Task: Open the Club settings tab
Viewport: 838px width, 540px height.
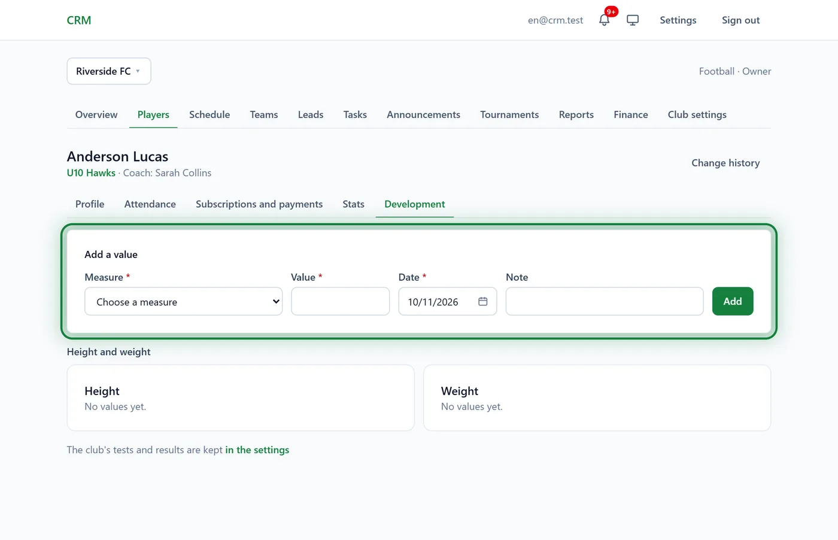Action: 697,114
